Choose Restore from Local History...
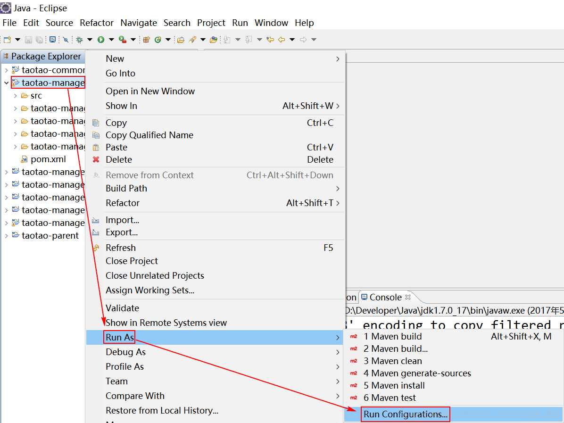The width and height of the screenshot is (564, 423). click(x=215, y=410)
